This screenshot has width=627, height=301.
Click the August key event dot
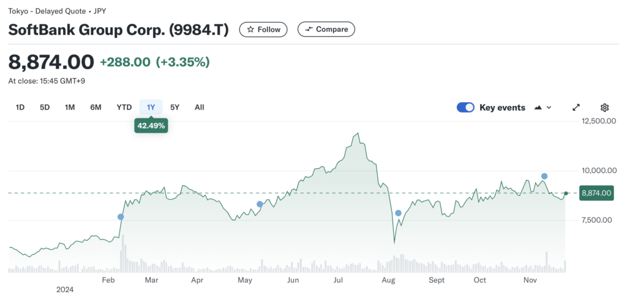pos(398,213)
